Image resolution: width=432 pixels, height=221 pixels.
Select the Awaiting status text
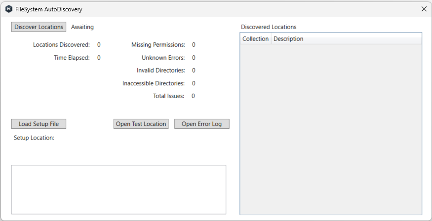[x=82, y=27]
